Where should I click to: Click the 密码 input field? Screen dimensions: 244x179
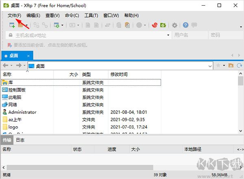226,35
